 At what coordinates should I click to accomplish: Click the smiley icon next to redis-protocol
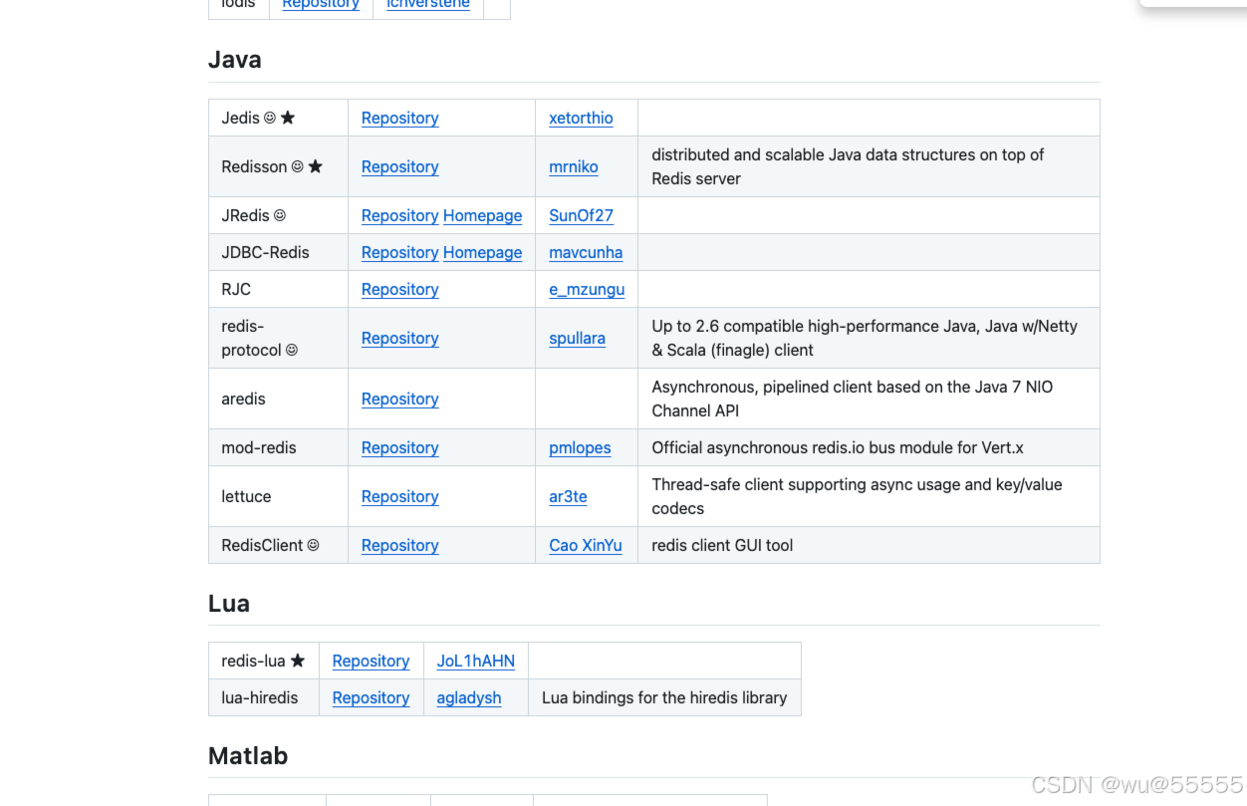(292, 350)
